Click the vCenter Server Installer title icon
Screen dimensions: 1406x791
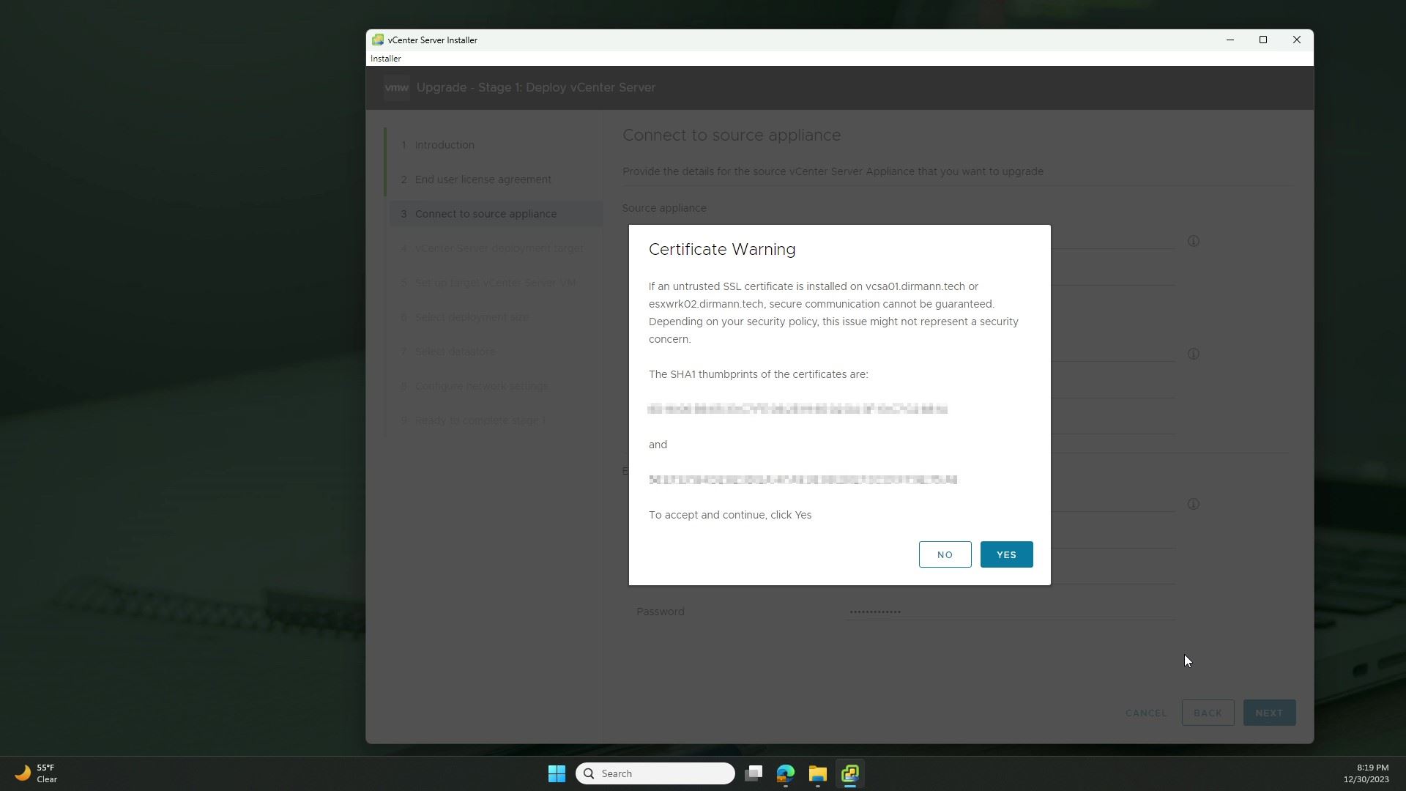pos(377,40)
